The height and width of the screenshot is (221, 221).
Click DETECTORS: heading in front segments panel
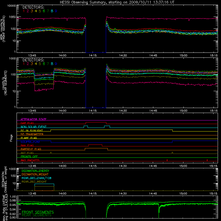point(33,7)
